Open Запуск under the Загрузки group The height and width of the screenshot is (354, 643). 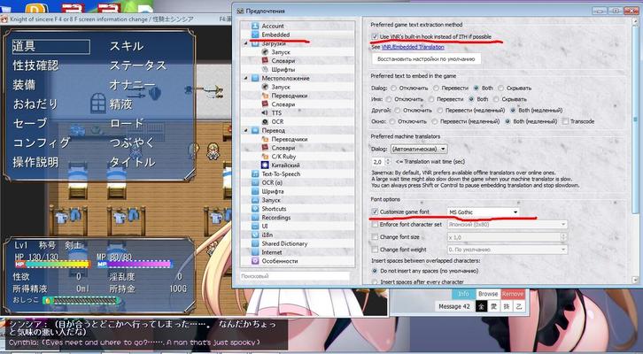pos(281,52)
